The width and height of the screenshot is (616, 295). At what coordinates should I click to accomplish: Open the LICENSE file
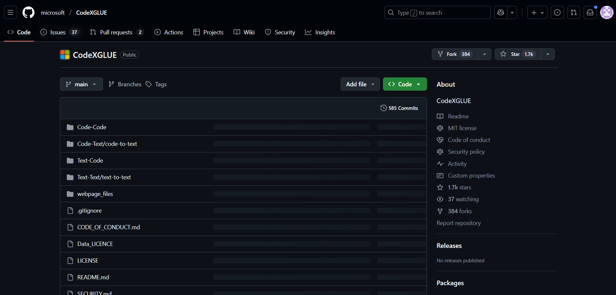[88, 261]
